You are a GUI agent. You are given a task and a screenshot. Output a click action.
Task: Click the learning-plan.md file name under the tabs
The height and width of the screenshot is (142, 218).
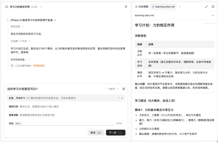pyautogui.click(x=144, y=15)
